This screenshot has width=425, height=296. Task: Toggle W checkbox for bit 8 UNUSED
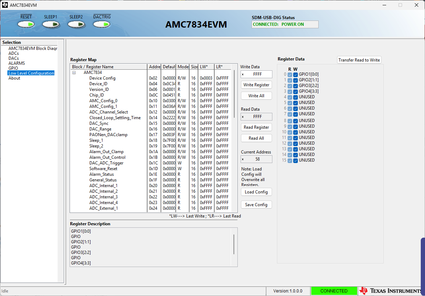tap(295, 121)
